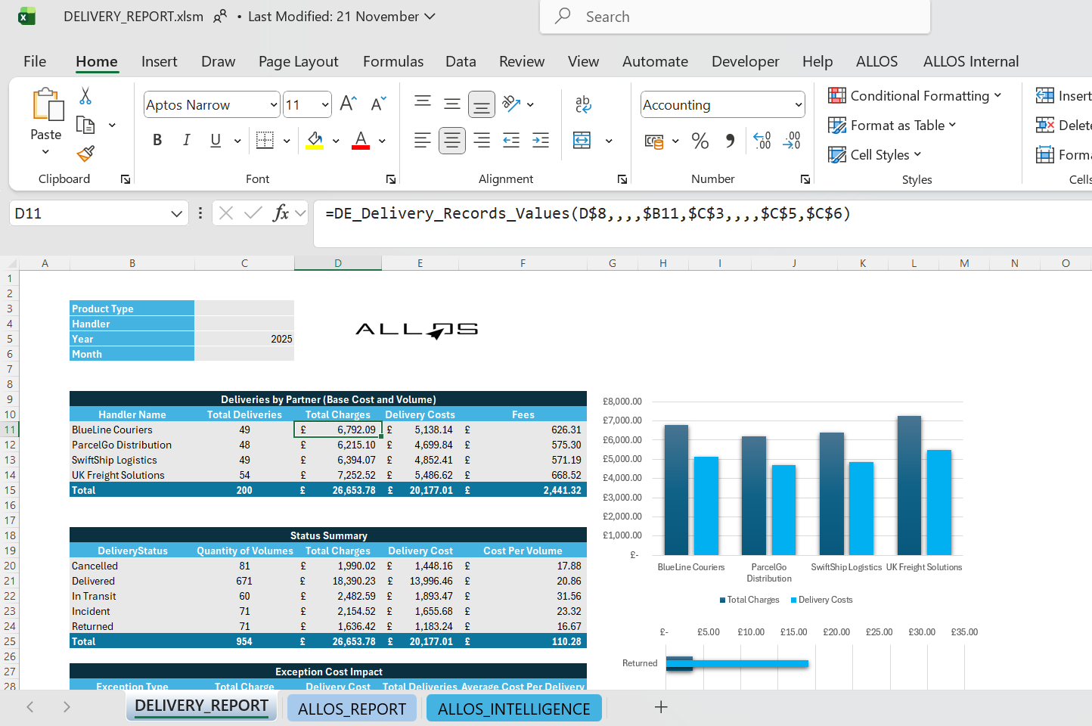Viewport: 1092px width, 726px height.
Task: Click the Delete cells icon
Action: (x=1045, y=125)
